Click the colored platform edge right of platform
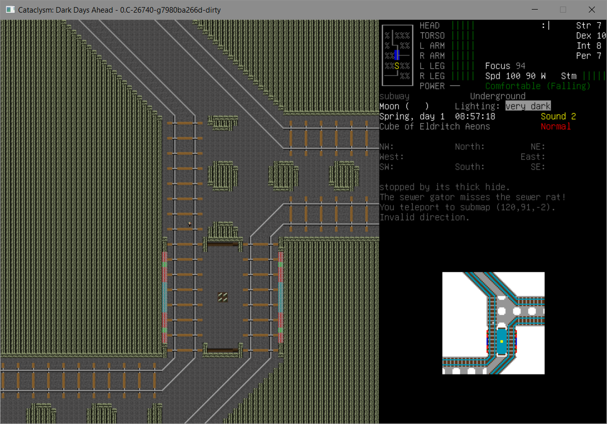Viewport: 607px width, 424px height. coord(281,298)
